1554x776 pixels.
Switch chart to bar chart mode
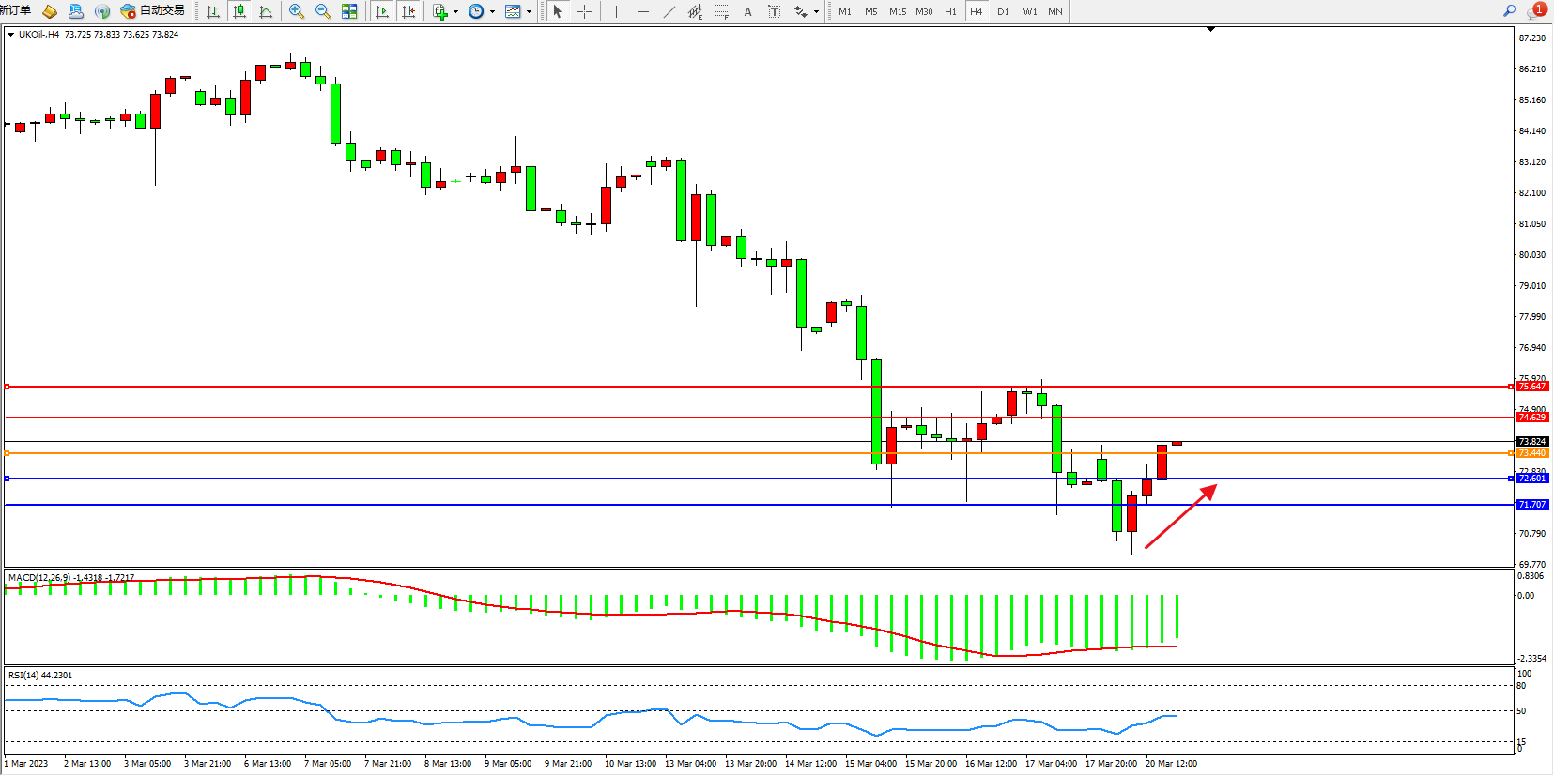click(x=213, y=11)
